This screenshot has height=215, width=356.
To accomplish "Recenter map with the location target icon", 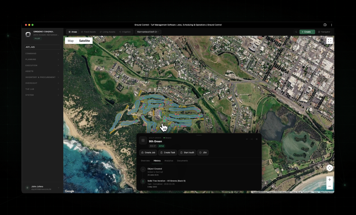I will click(330, 168).
